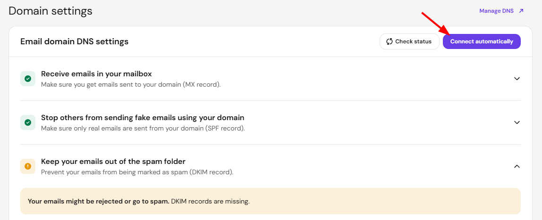The image size is (542, 220).
Task: Click the DKIM records are missing warning banner
Action: pos(271,201)
